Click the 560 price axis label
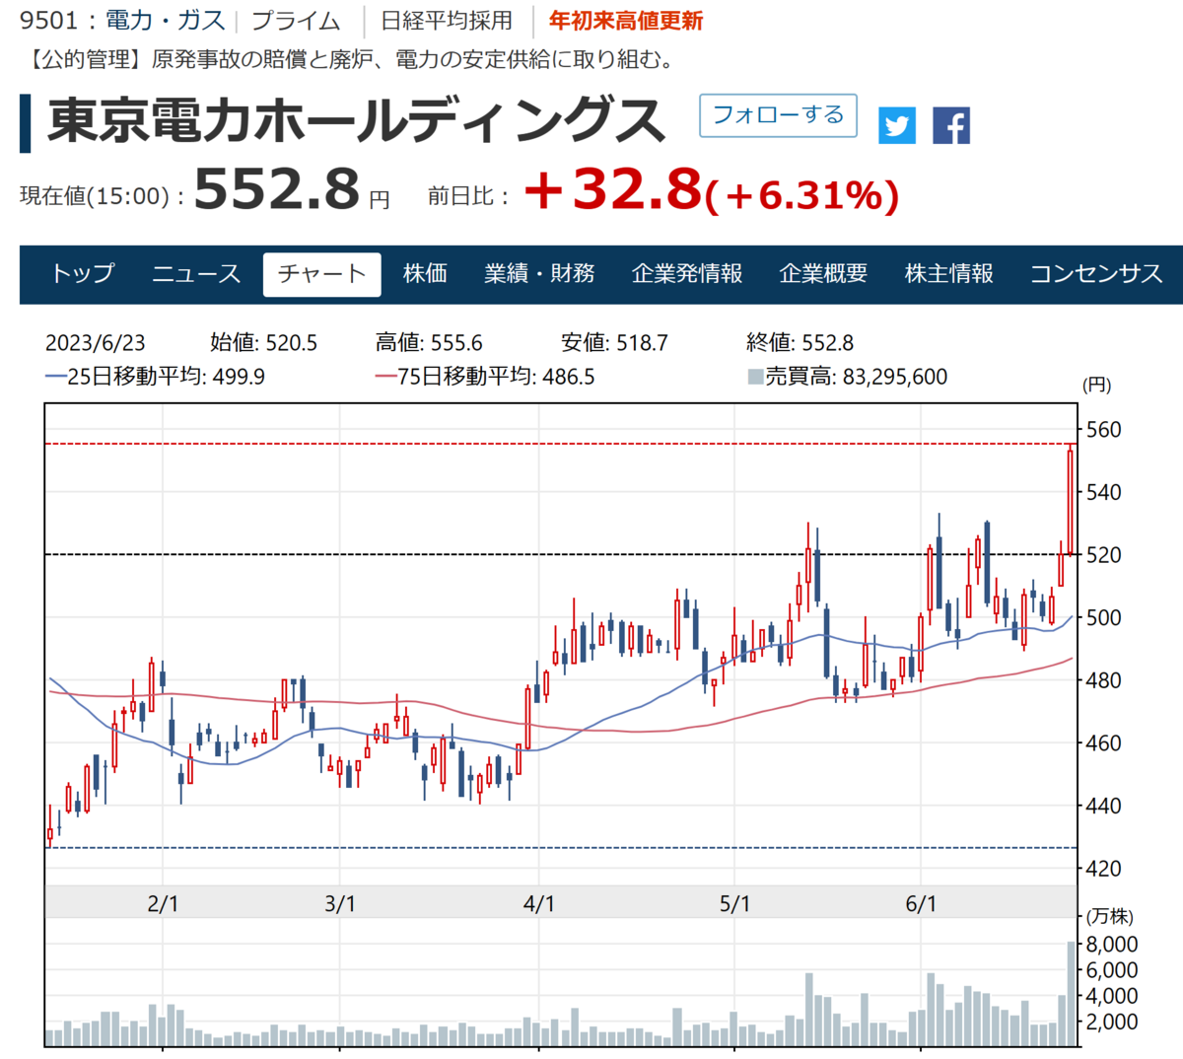 tap(1103, 430)
